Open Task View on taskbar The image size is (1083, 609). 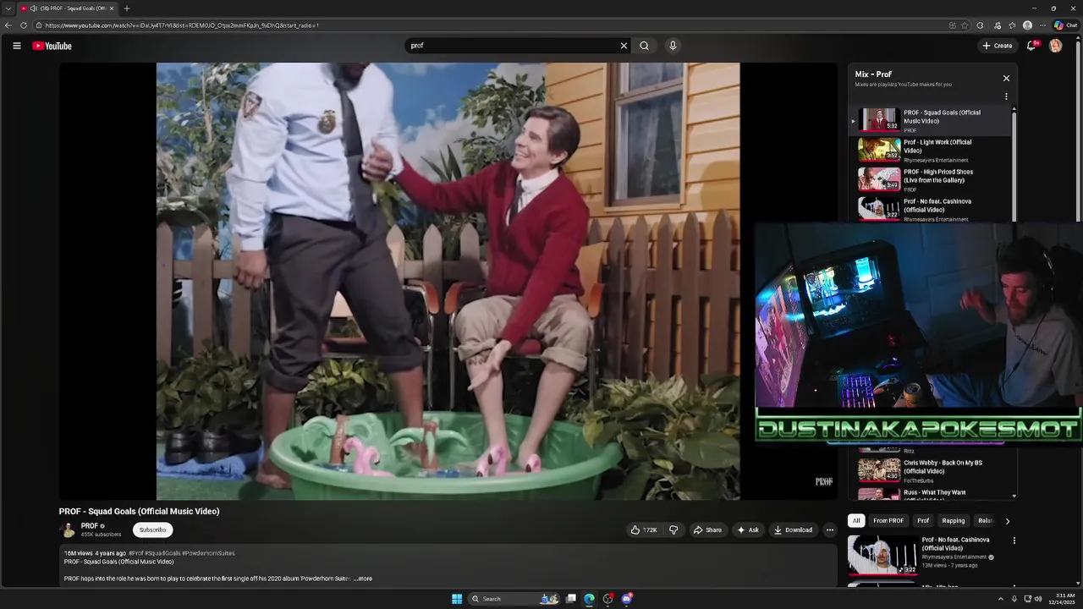(571, 599)
